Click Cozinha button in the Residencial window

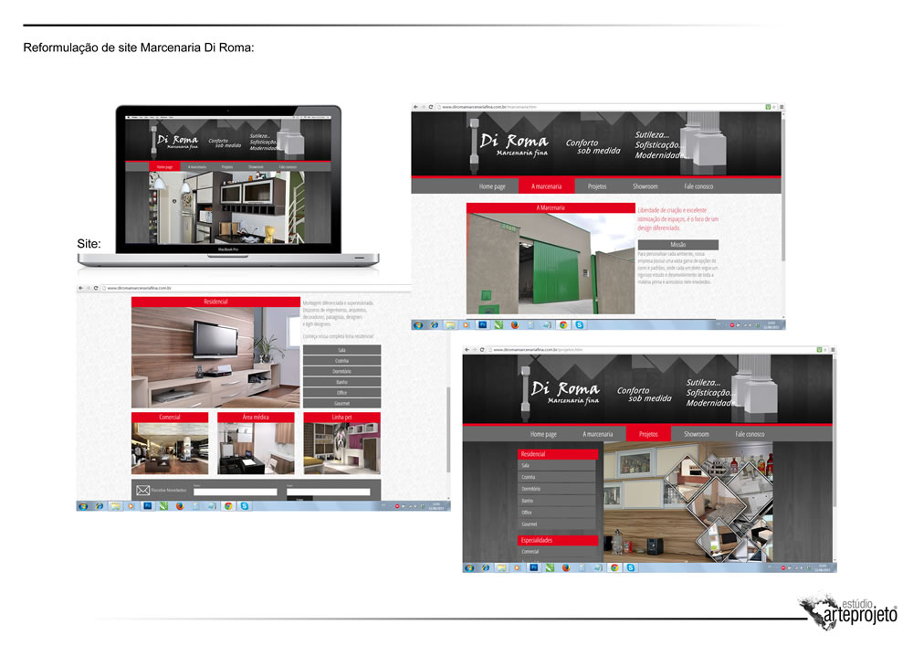pyautogui.click(x=341, y=361)
